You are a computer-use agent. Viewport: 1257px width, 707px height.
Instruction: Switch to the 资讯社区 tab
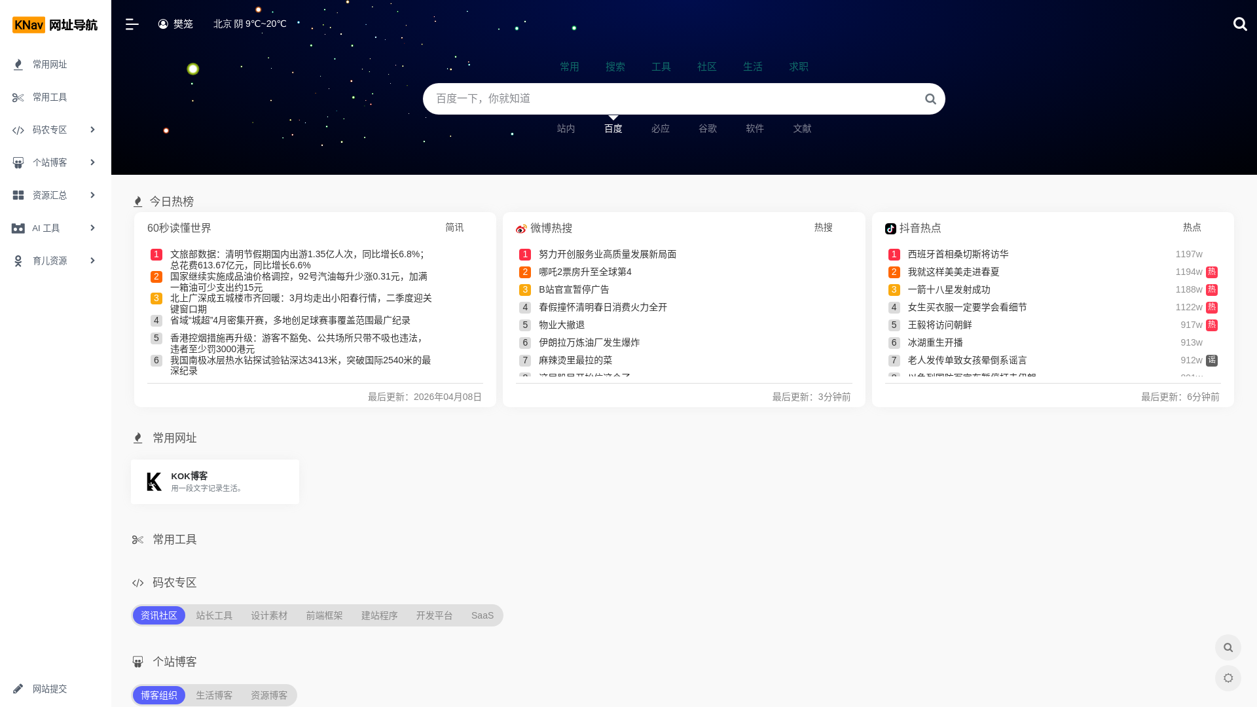(159, 615)
